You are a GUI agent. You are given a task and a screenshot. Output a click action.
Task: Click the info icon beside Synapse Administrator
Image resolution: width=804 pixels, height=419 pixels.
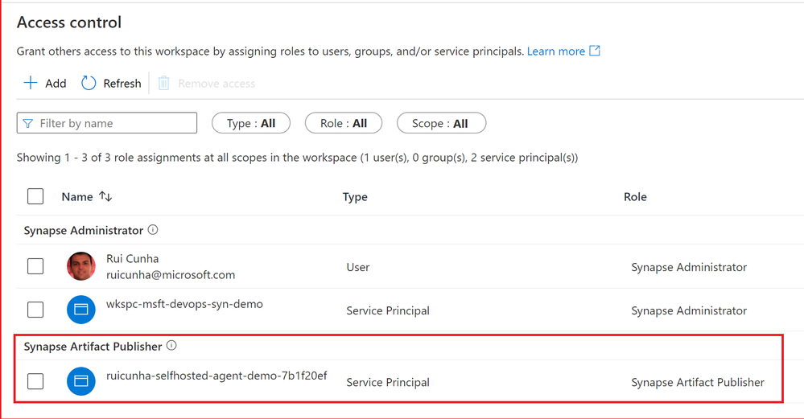pos(153,230)
